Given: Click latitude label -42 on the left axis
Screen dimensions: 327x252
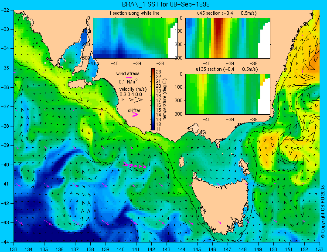Looking at the screenshot, I should tap(5, 203).
